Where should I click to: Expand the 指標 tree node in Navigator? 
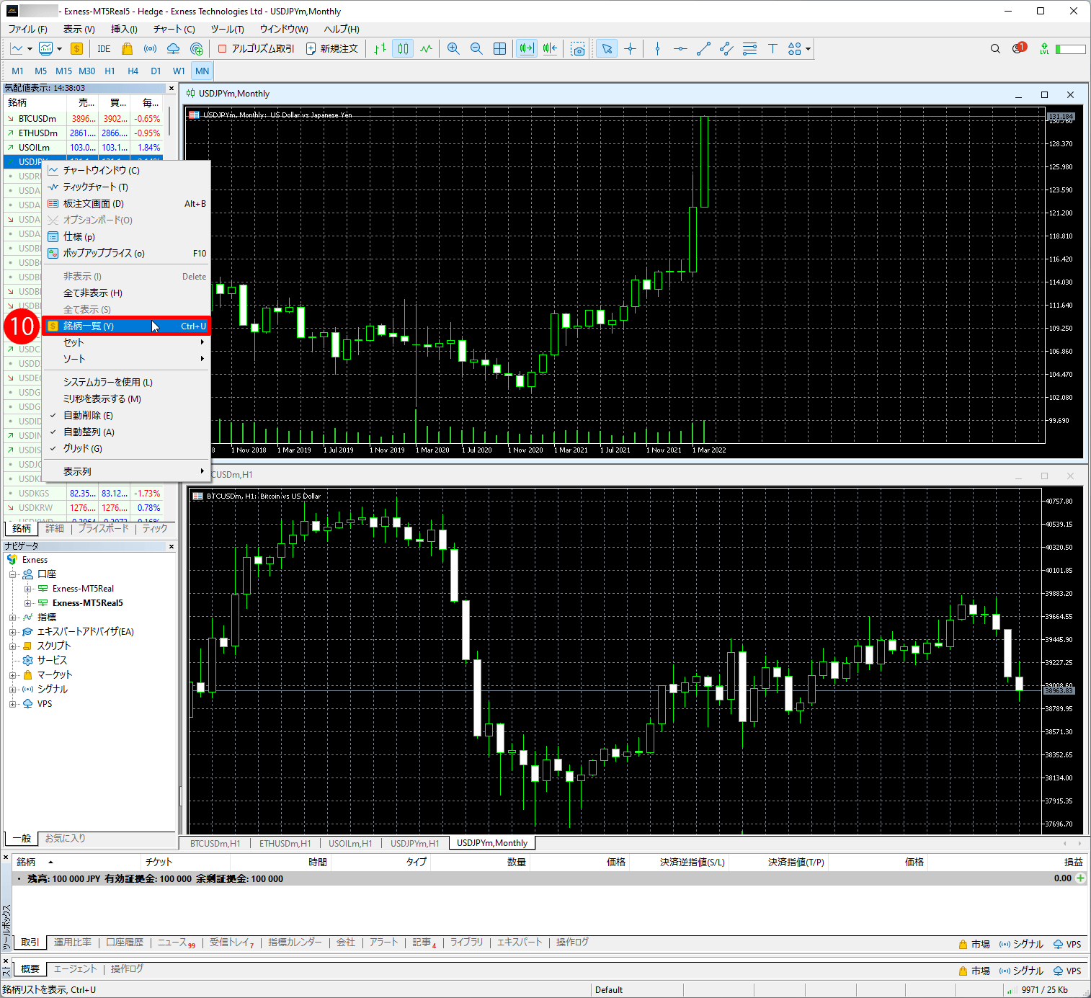tap(12, 618)
